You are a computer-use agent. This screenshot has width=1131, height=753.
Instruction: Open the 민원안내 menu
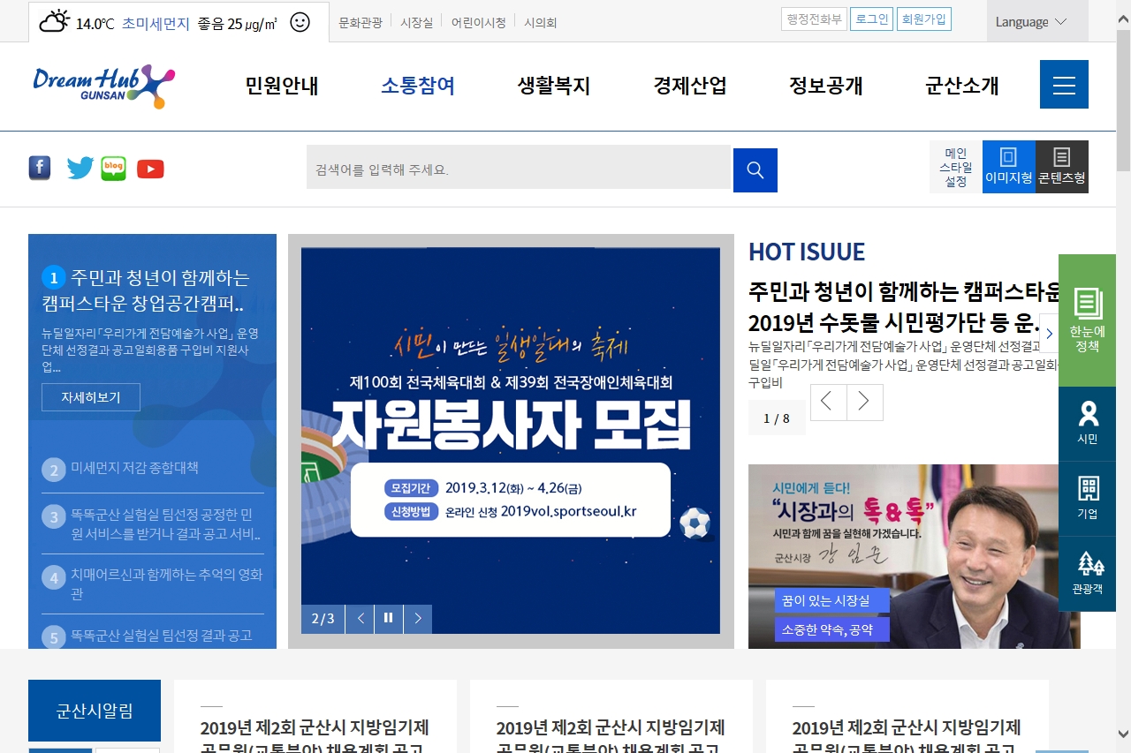(x=282, y=86)
